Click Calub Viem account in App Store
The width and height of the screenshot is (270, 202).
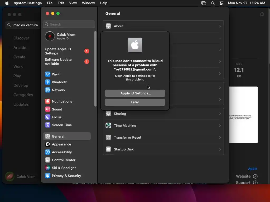pyautogui.click(x=20, y=176)
